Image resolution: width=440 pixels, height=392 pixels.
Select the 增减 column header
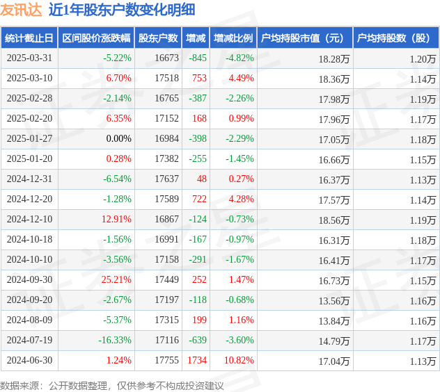pyautogui.click(x=196, y=38)
